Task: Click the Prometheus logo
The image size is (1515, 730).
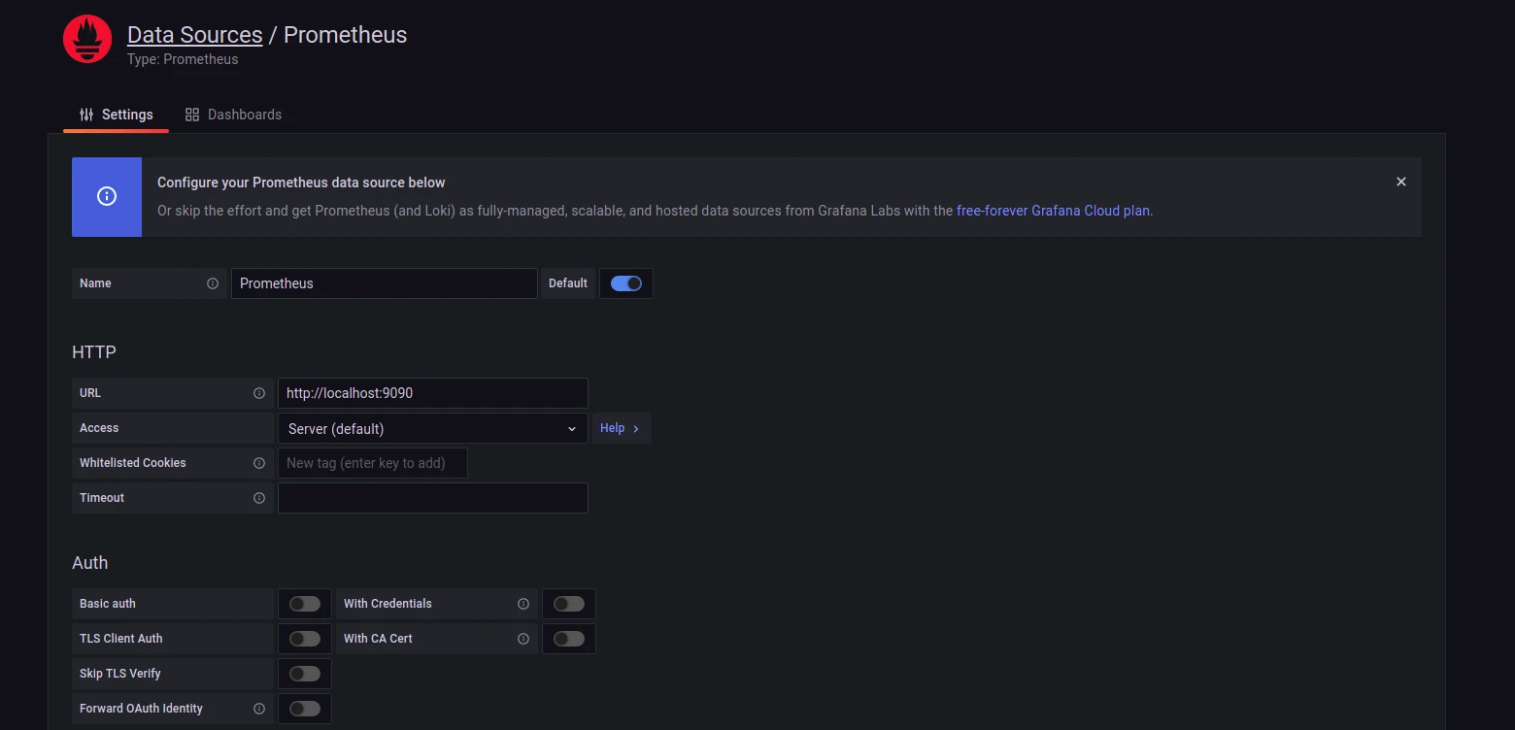Action: coord(87,37)
